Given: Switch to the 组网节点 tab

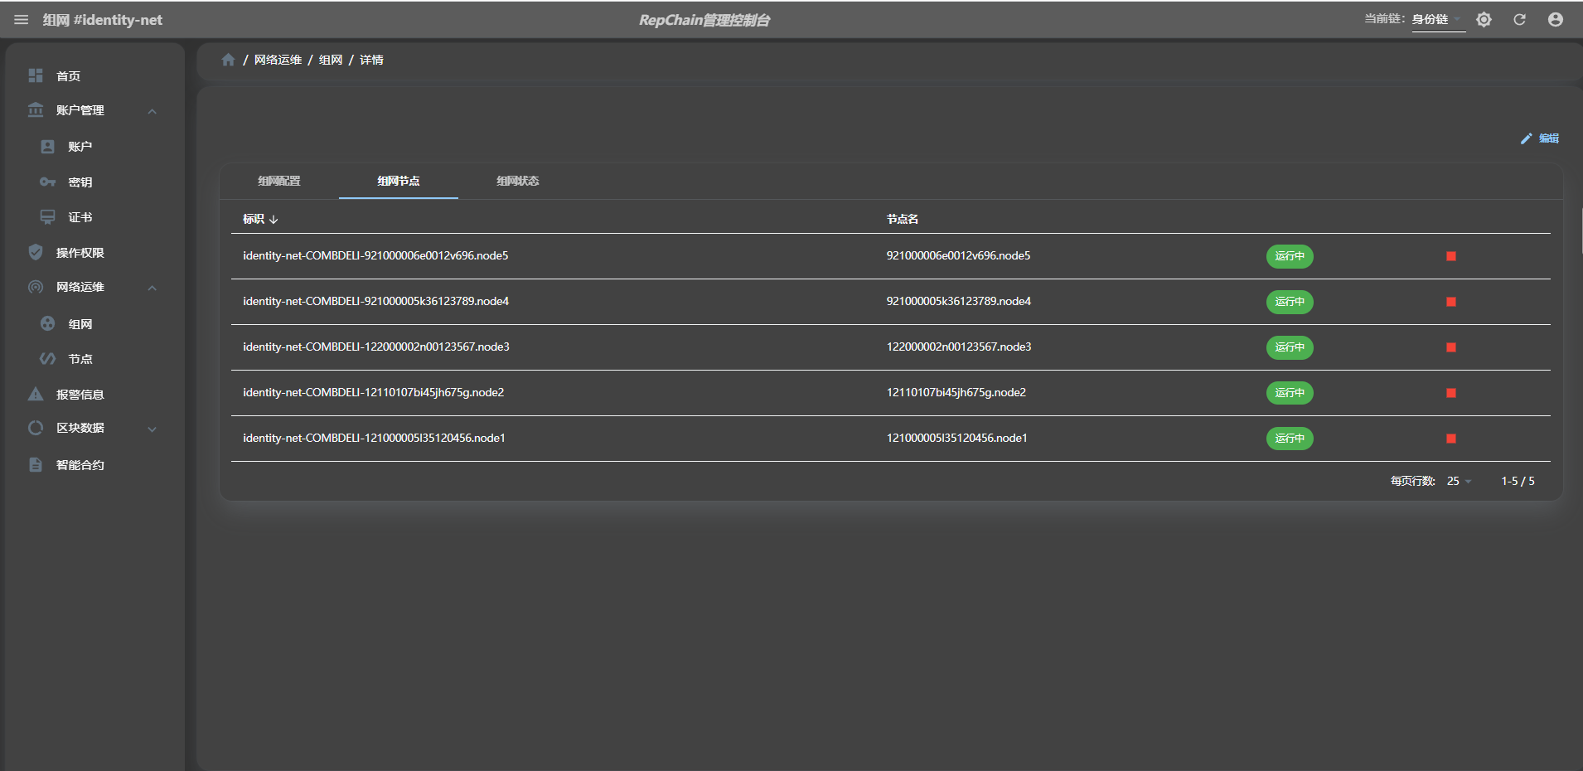Looking at the screenshot, I should 399,181.
